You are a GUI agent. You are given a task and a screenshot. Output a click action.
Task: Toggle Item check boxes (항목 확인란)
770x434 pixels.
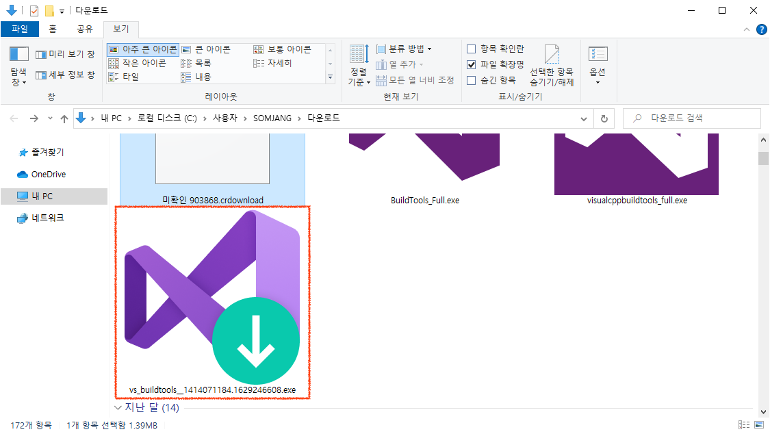(x=495, y=49)
